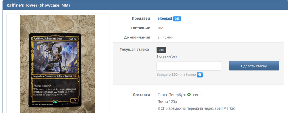The image size is (292, 113).
Task: Click the 'Введите 520 или более' hint text
Action: (176, 75)
